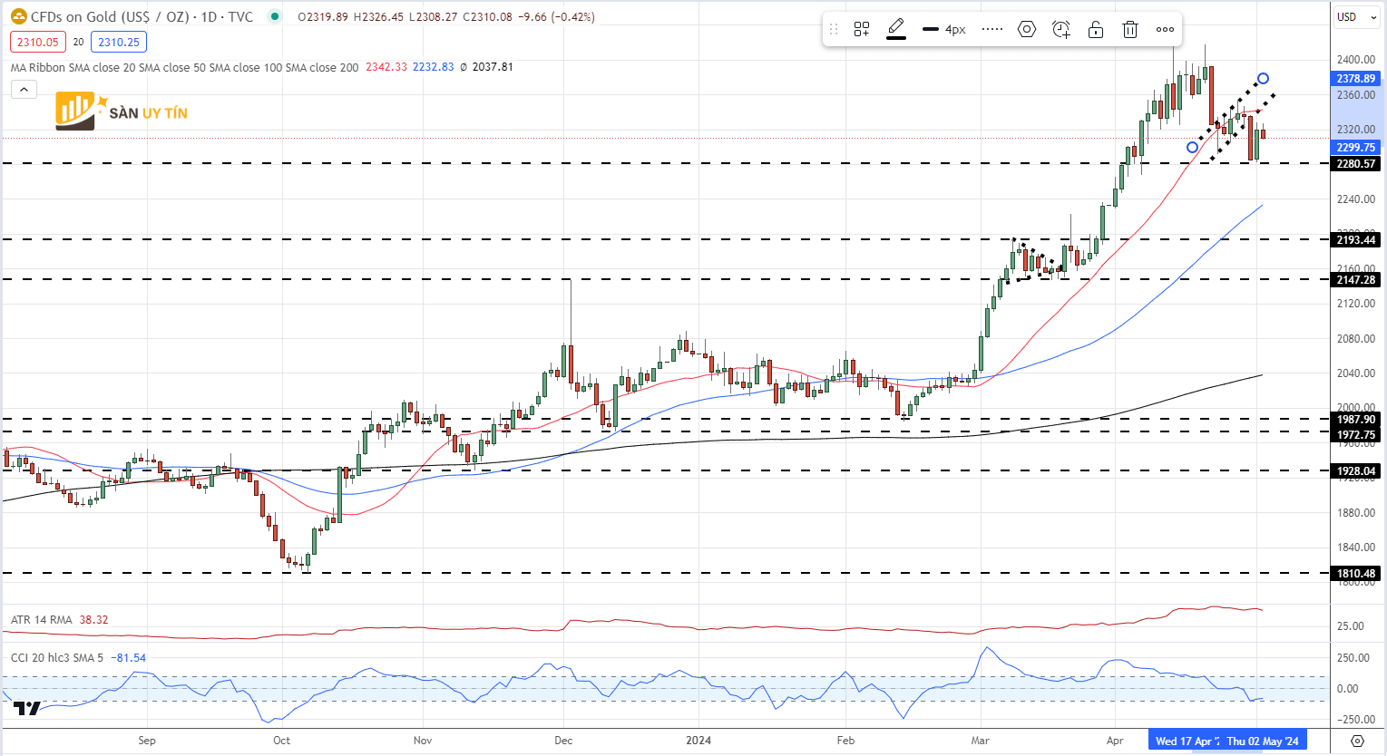Screen dimensions: 1387x756
Task: Click the Nov label on time axis
Action: tap(423, 741)
